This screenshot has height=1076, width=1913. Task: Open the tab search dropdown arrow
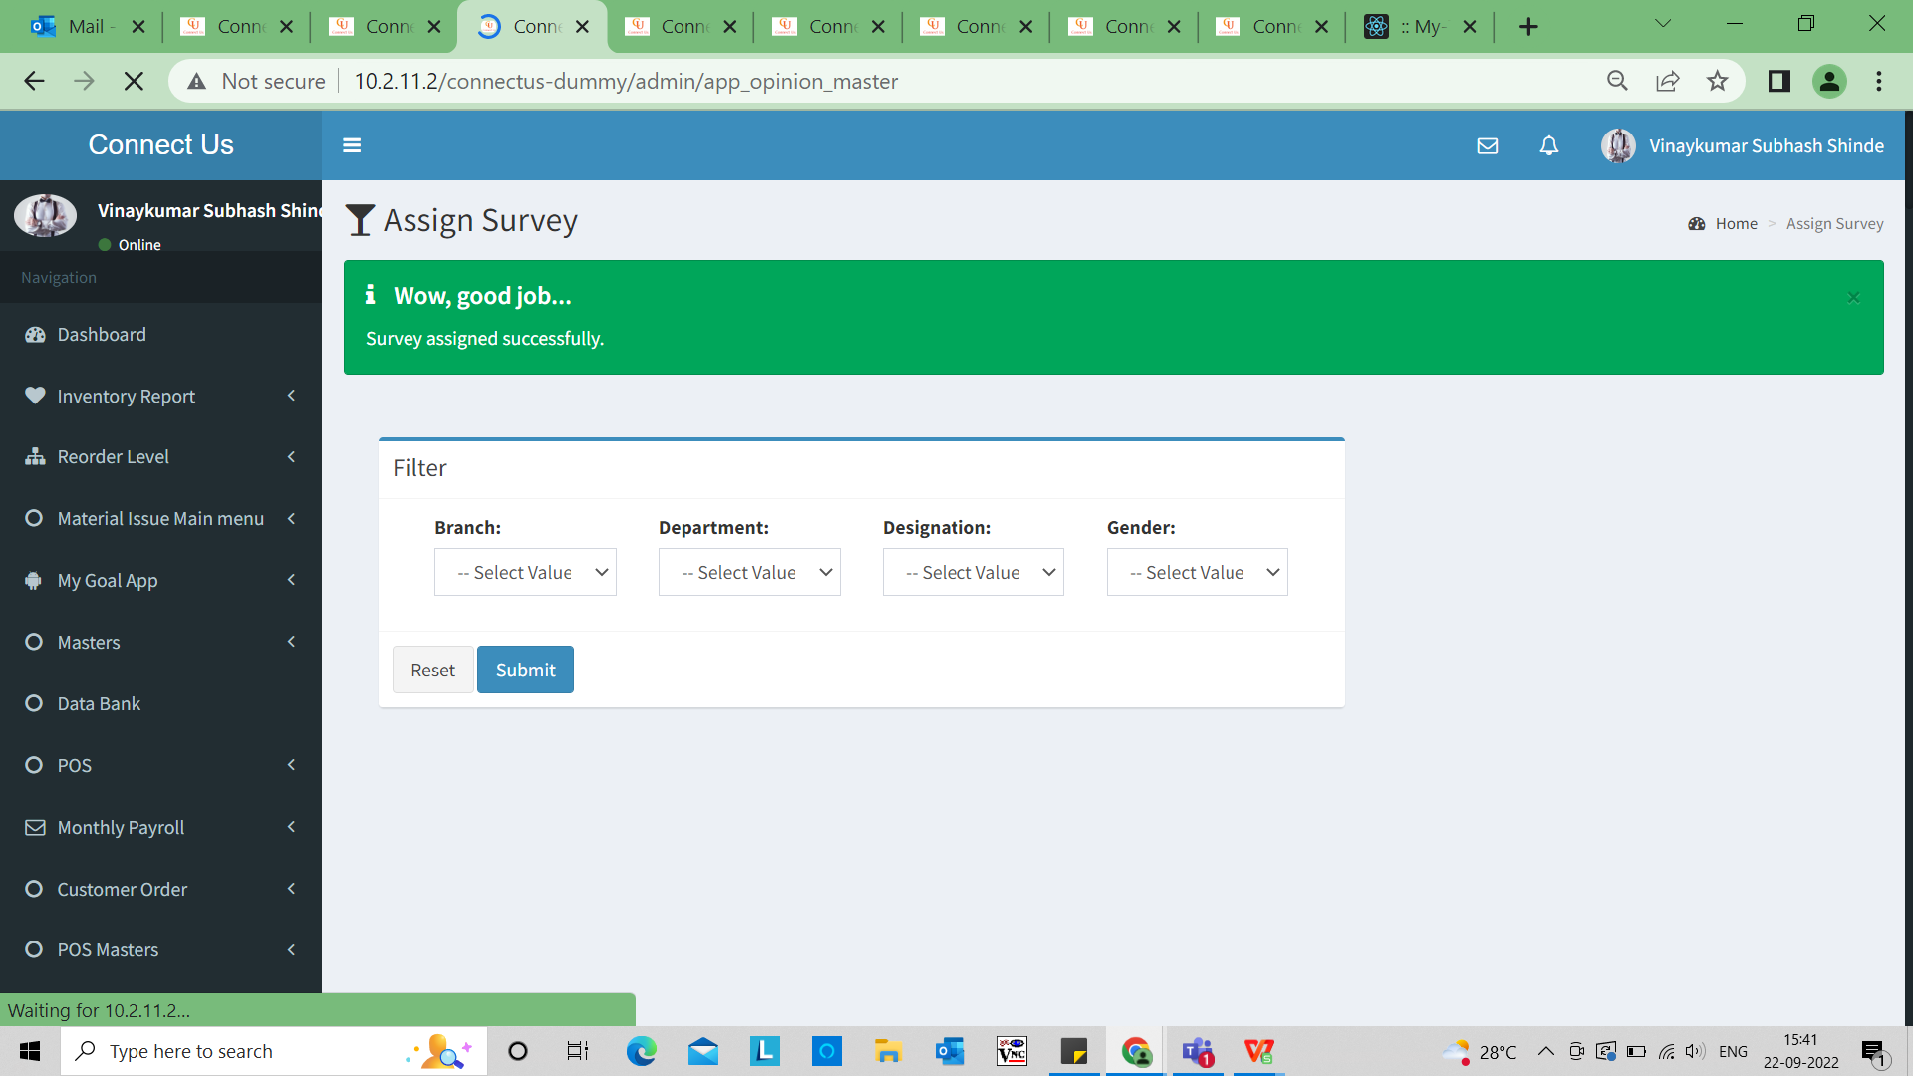(x=1662, y=23)
